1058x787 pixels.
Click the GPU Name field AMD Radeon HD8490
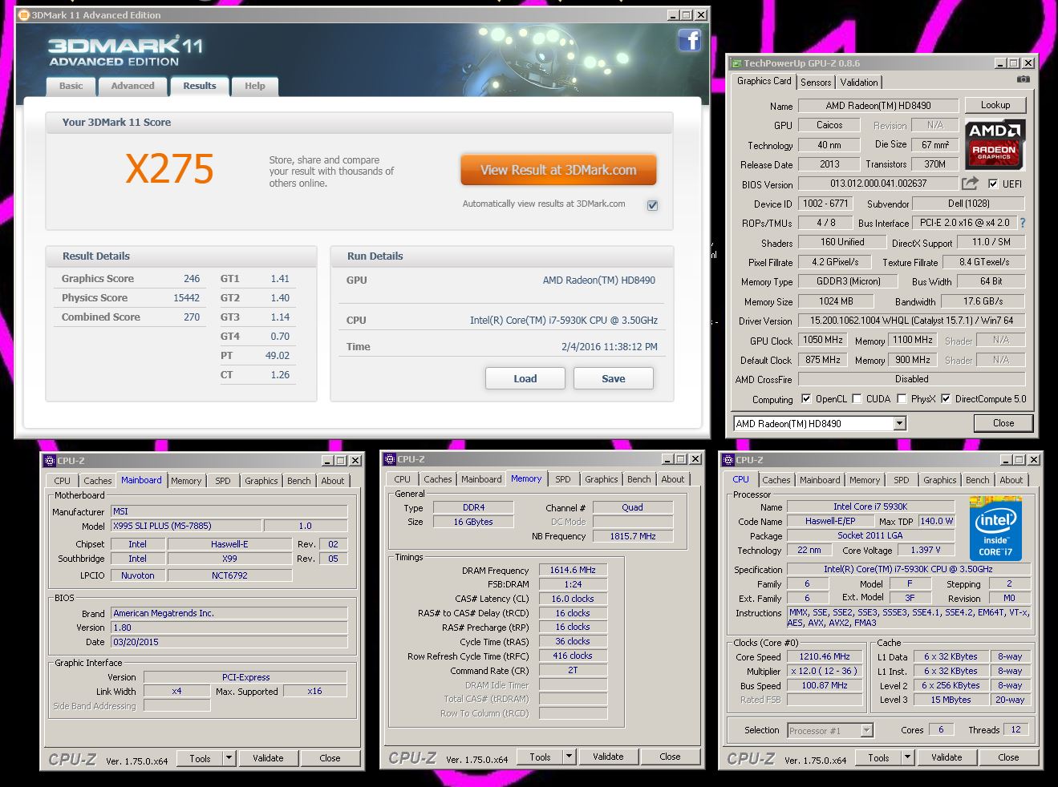tap(878, 106)
